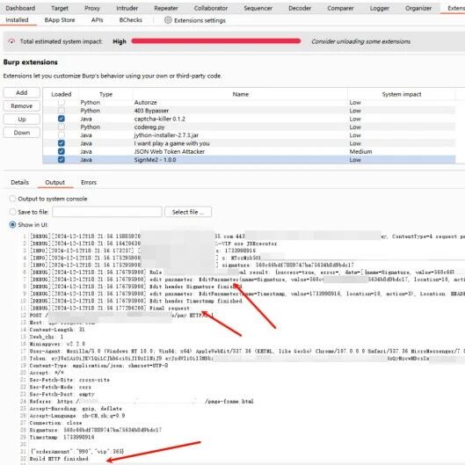Select the Installed sub-tab

17,20
